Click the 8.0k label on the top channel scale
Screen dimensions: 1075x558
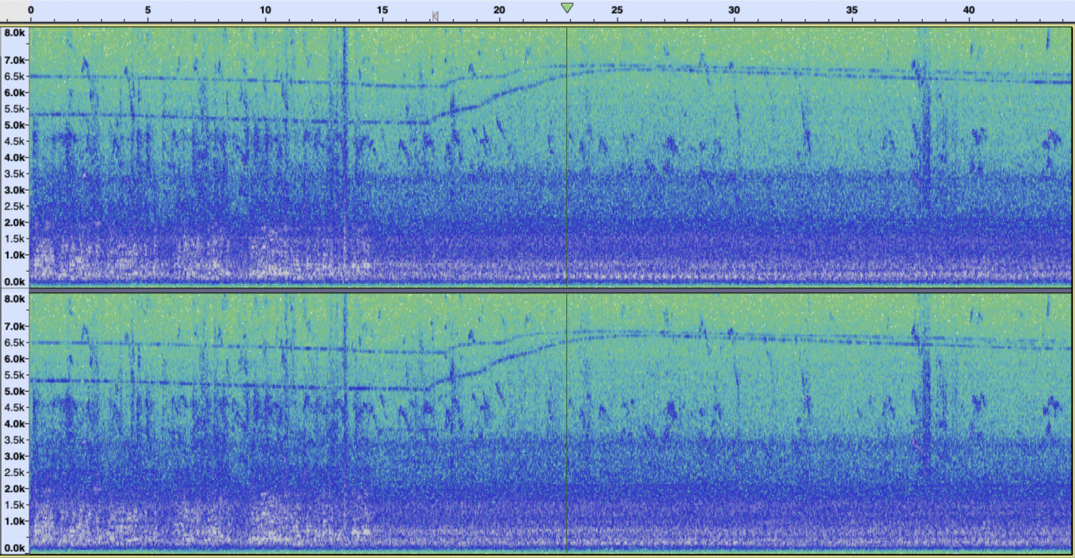click(x=14, y=33)
